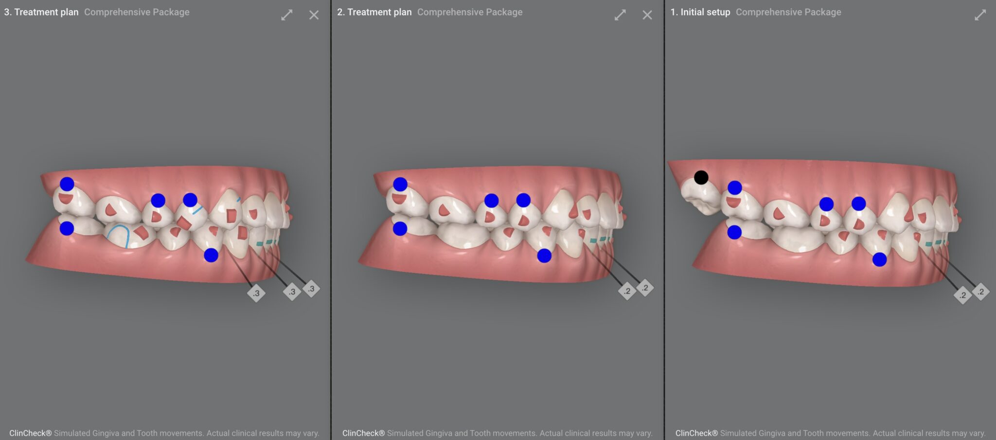Click the black dot marker in Initial setup

(701, 177)
